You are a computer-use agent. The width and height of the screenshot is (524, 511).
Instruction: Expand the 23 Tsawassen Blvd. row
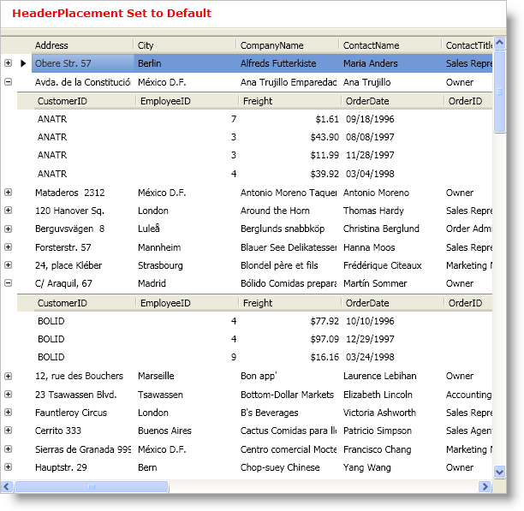pyautogui.click(x=9, y=395)
